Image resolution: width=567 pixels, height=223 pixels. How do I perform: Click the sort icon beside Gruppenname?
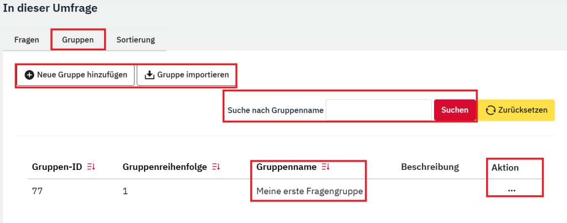(x=326, y=167)
